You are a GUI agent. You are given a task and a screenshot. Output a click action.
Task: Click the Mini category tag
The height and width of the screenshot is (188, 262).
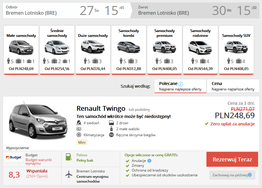(x=82, y=142)
